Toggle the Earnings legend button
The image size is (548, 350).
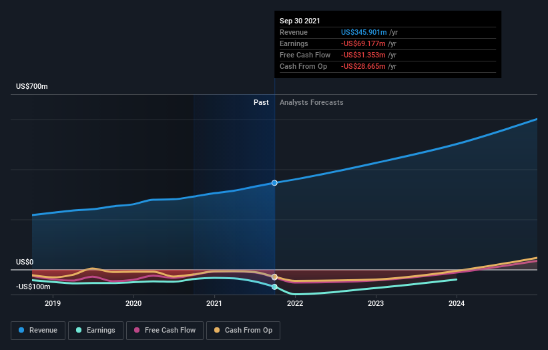click(x=95, y=331)
